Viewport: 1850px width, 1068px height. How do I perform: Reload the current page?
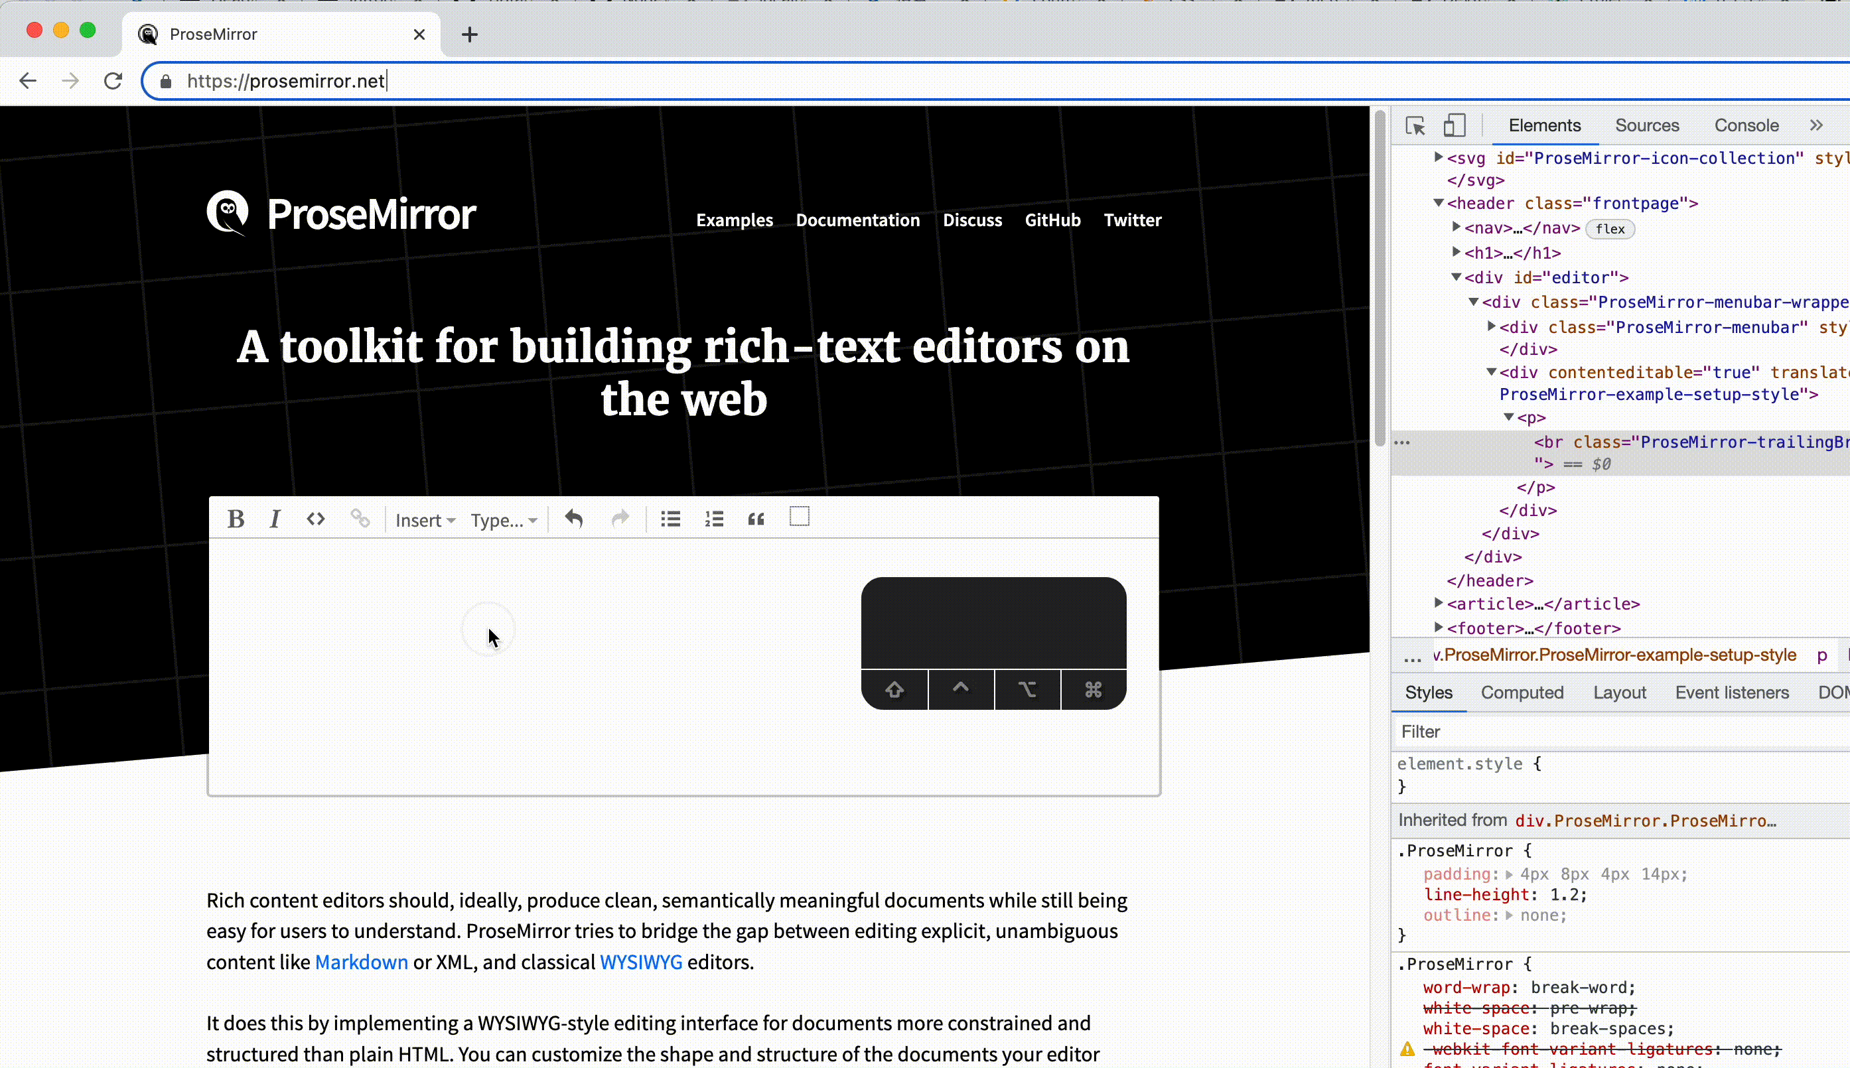pyautogui.click(x=113, y=81)
